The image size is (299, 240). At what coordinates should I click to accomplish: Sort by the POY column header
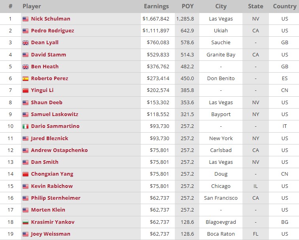tap(187, 6)
